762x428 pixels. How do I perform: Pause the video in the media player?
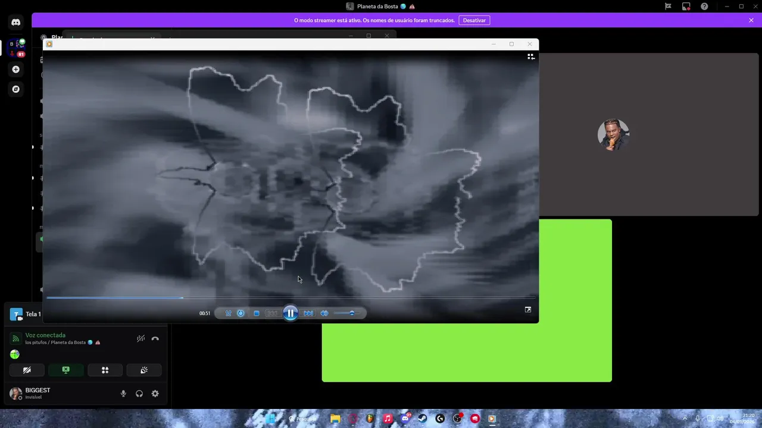click(291, 313)
